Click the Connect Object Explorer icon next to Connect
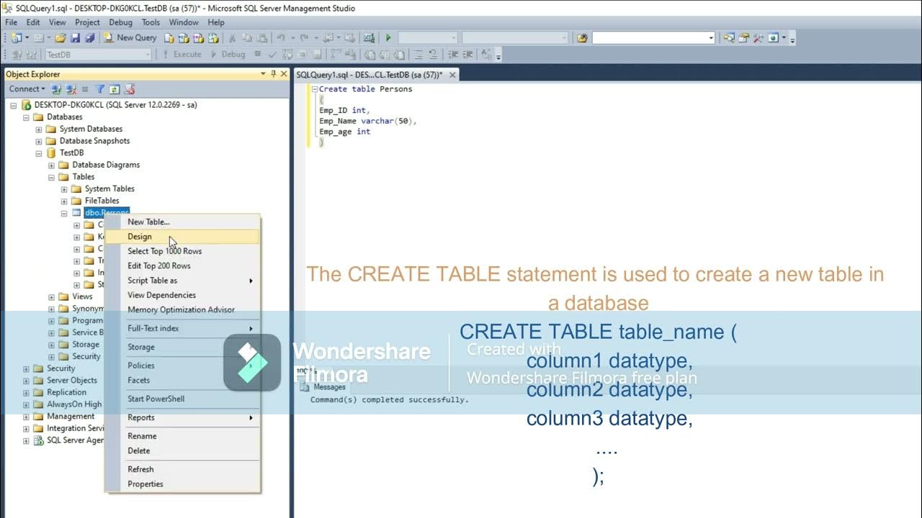The image size is (922, 518). [x=56, y=89]
